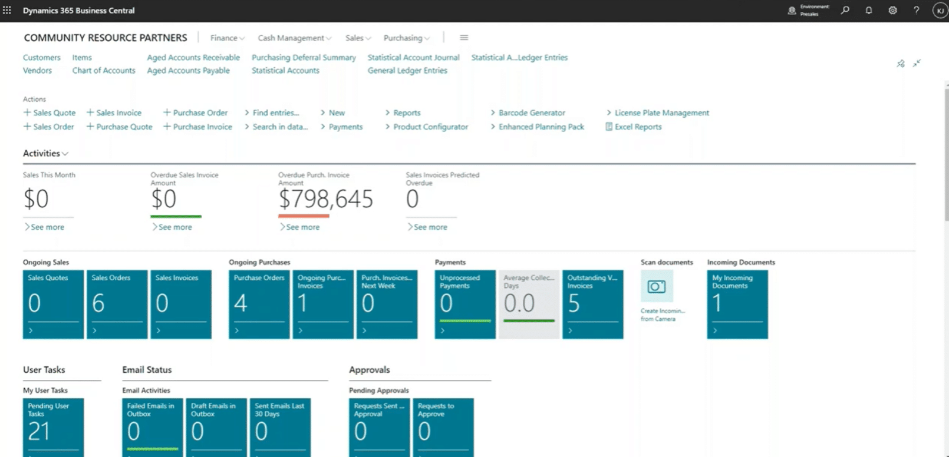Open Search in data action
The height and width of the screenshot is (457, 949).
(276, 127)
